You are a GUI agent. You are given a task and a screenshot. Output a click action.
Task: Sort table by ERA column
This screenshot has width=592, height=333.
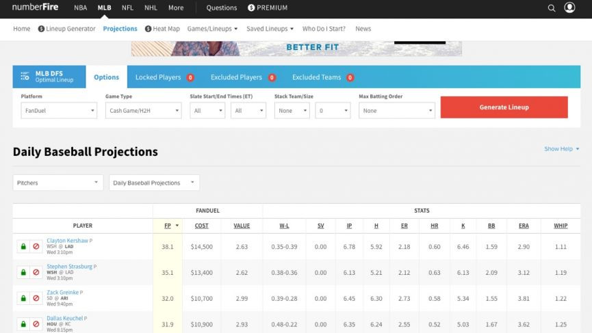pyautogui.click(x=524, y=226)
